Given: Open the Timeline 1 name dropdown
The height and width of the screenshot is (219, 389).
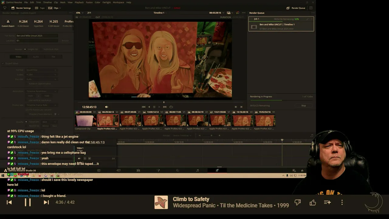Looking at the screenshot, I should click(160, 13).
